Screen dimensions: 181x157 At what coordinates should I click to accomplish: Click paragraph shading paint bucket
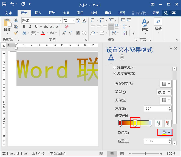pyautogui.click(x=93, y=33)
